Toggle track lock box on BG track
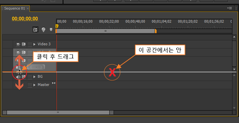 [x=30, y=77]
